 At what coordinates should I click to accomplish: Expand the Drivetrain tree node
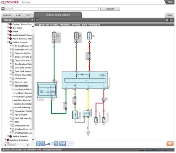pos(8,28)
